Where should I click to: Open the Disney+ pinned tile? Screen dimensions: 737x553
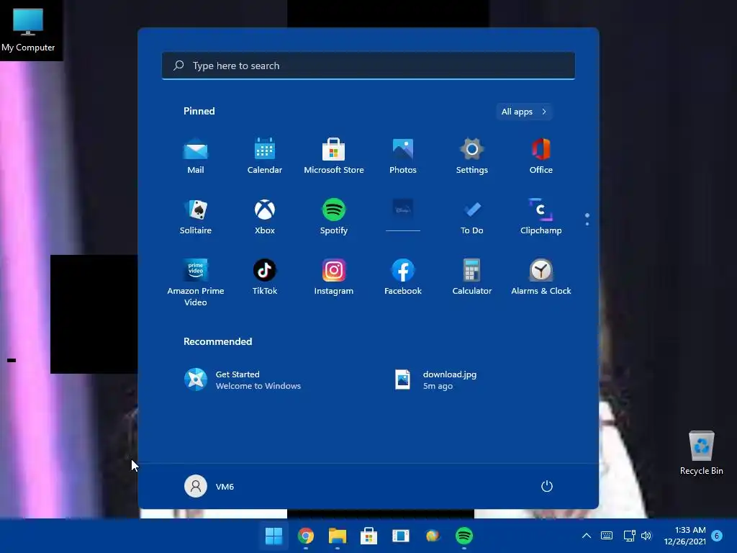(403, 216)
